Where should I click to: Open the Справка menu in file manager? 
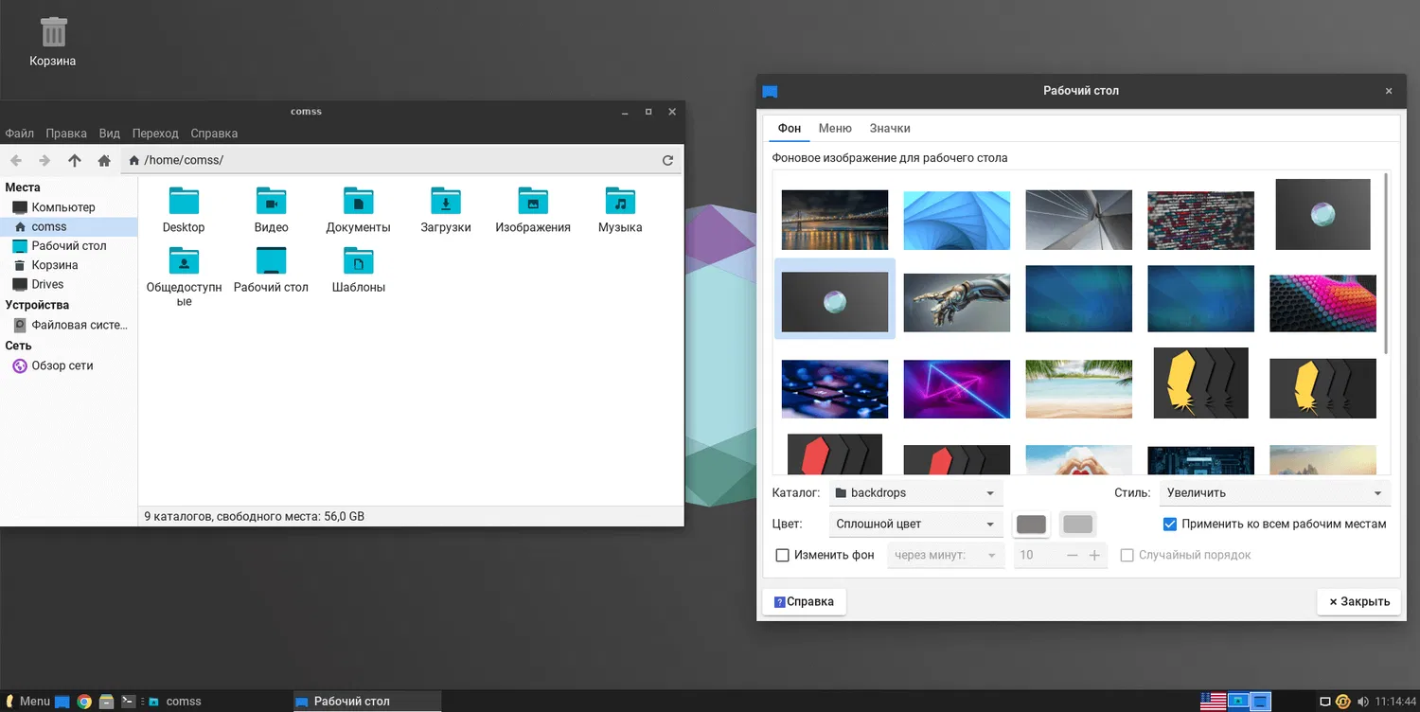(x=214, y=133)
